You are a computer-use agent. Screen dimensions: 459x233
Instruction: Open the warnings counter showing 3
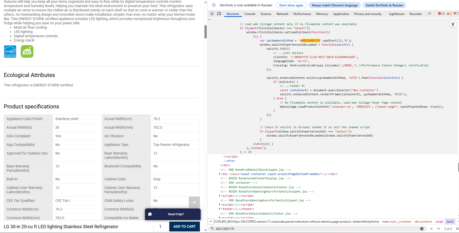(449, 14)
